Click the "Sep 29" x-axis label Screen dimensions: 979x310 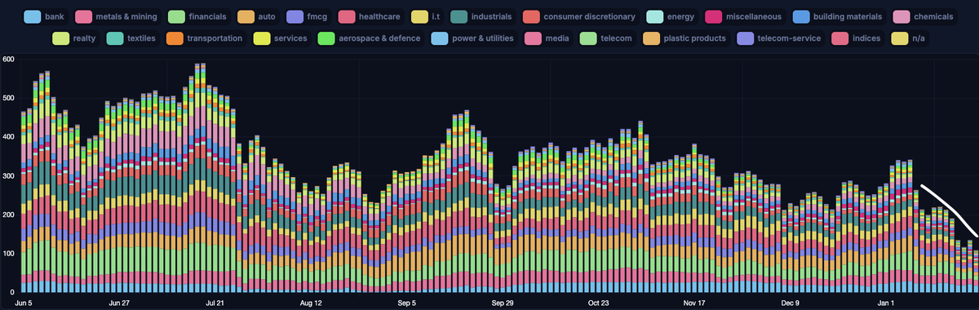click(503, 303)
